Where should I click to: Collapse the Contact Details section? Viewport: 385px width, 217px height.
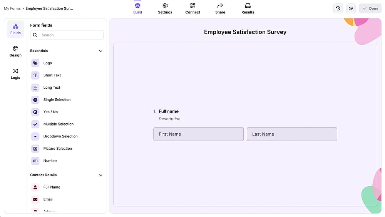pos(100,175)
